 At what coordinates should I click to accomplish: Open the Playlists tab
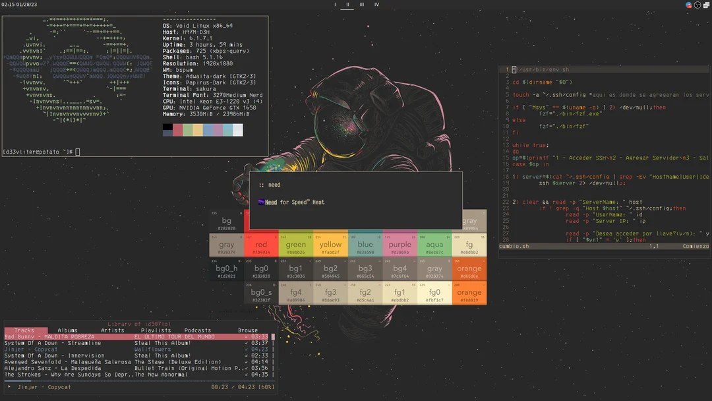point(157,330)
